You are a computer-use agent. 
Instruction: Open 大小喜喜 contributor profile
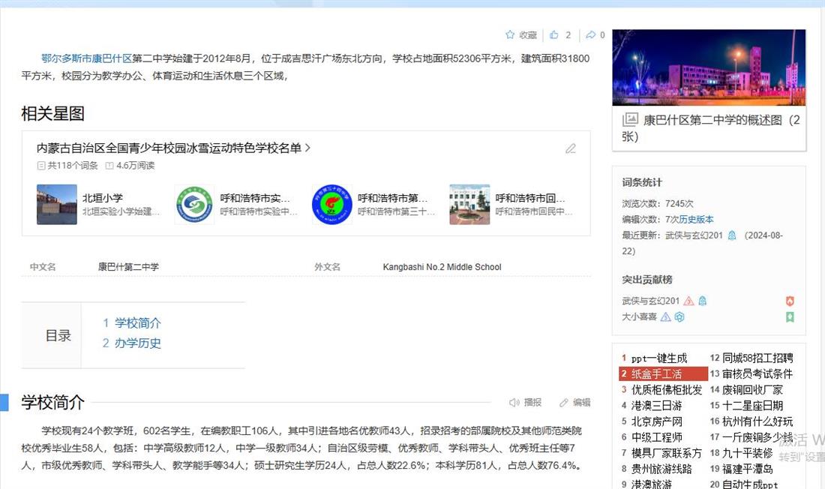[x=639, y=317]
